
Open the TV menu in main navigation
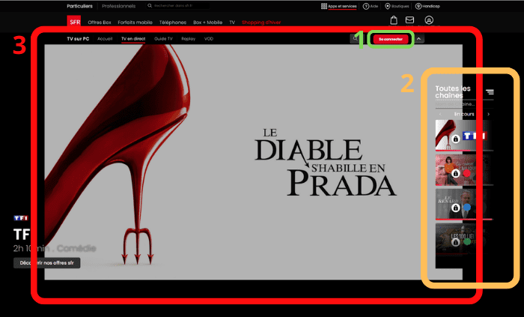pos(232,22)
